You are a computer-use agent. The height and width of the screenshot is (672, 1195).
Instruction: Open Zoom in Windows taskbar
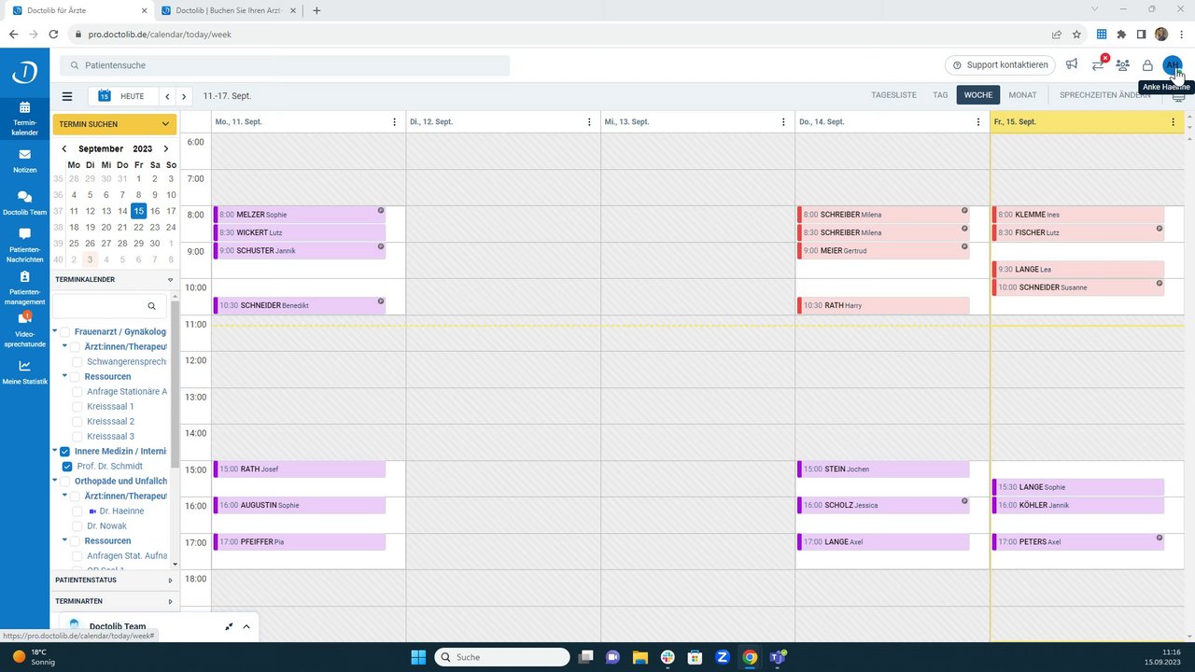coord(722,657)
